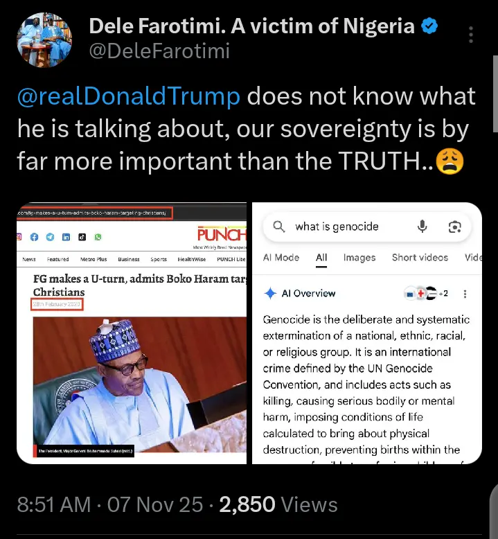The image size is (498, 539).
Task: Click the HealthWise menu item
Action: tap(191, 259)
